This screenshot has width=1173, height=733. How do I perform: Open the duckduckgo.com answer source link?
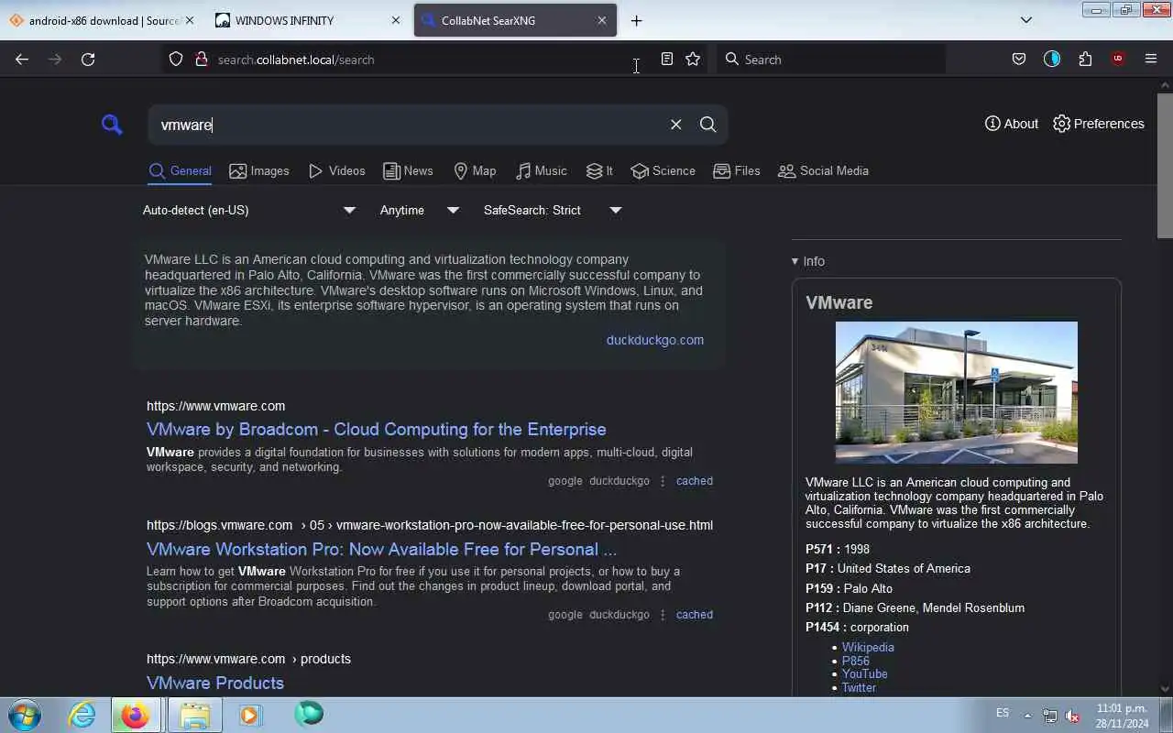click(654, 340)
